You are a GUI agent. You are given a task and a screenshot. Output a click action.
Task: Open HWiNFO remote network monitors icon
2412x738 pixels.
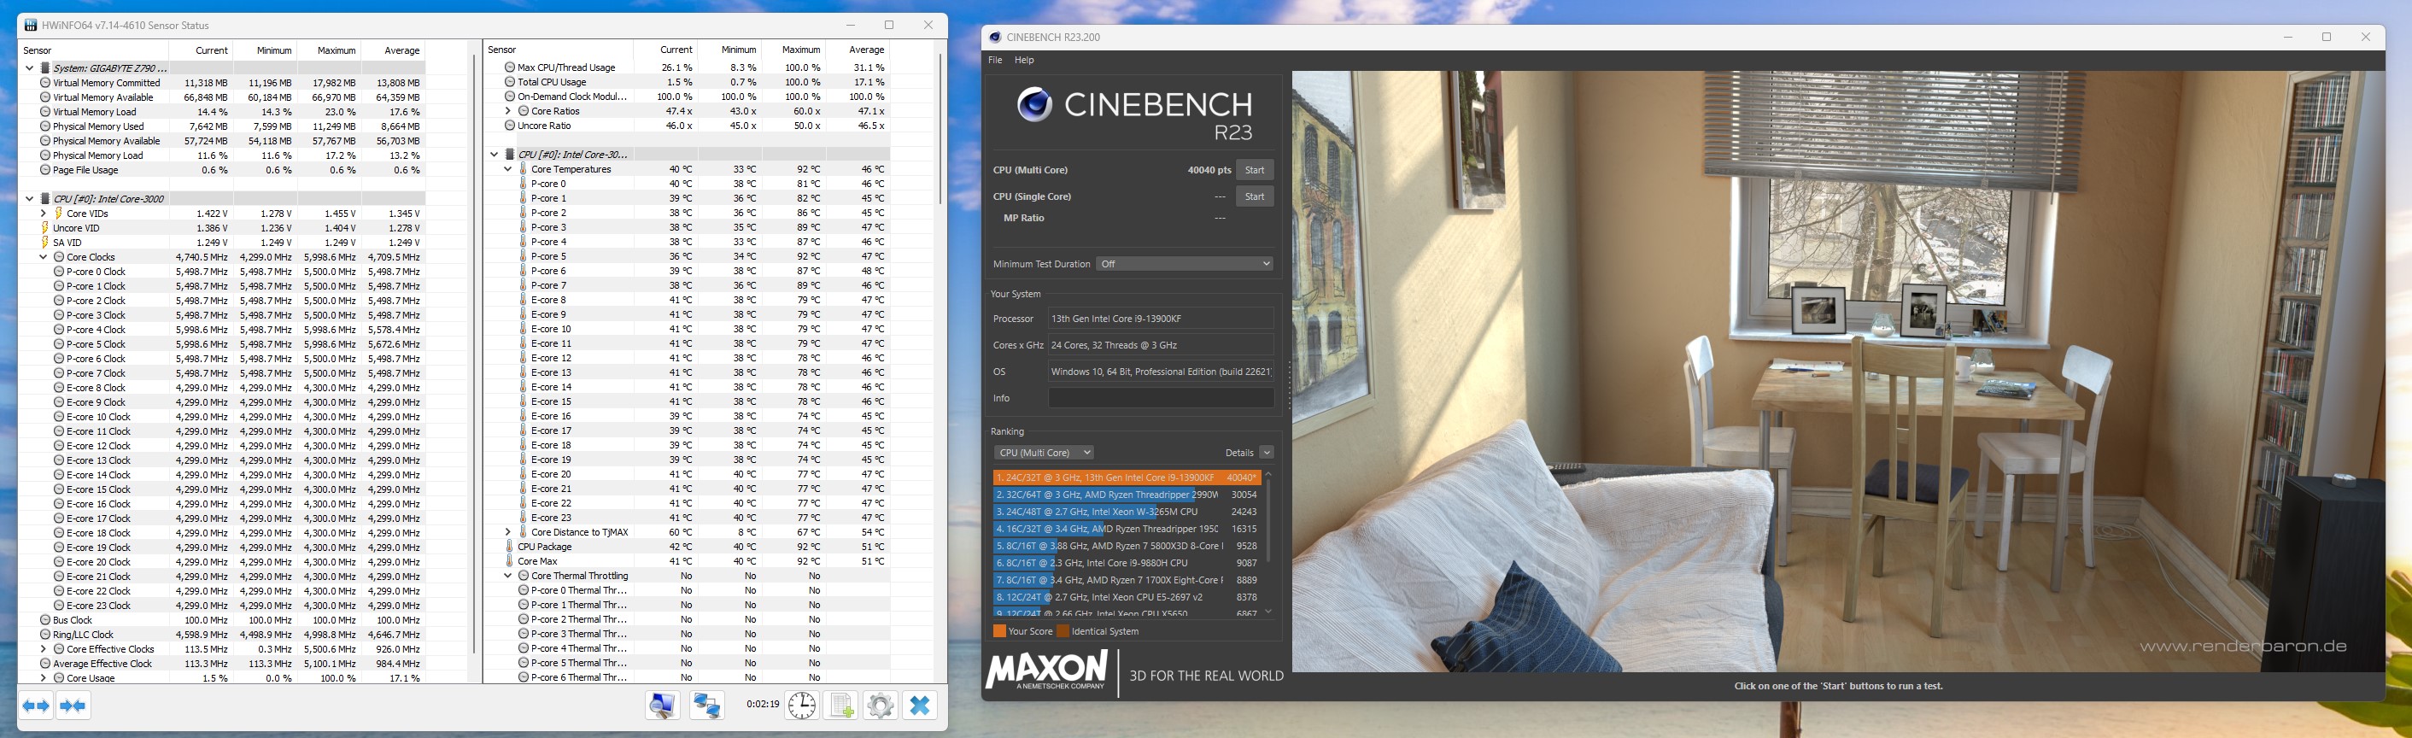[707, 706]
